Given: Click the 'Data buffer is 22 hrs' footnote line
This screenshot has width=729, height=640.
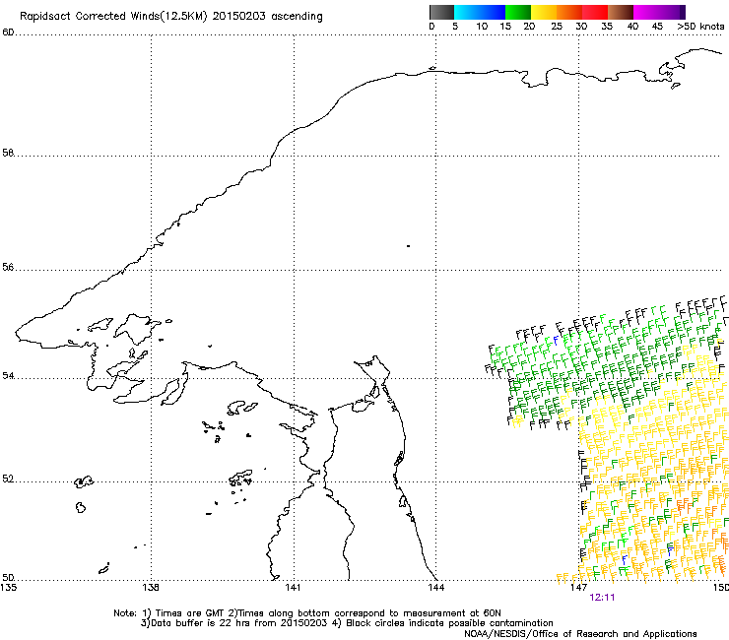Looking at the screenshot, I should [347, 623].
